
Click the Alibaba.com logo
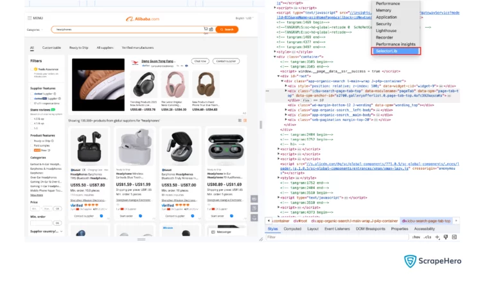click(x=143, y=19)
